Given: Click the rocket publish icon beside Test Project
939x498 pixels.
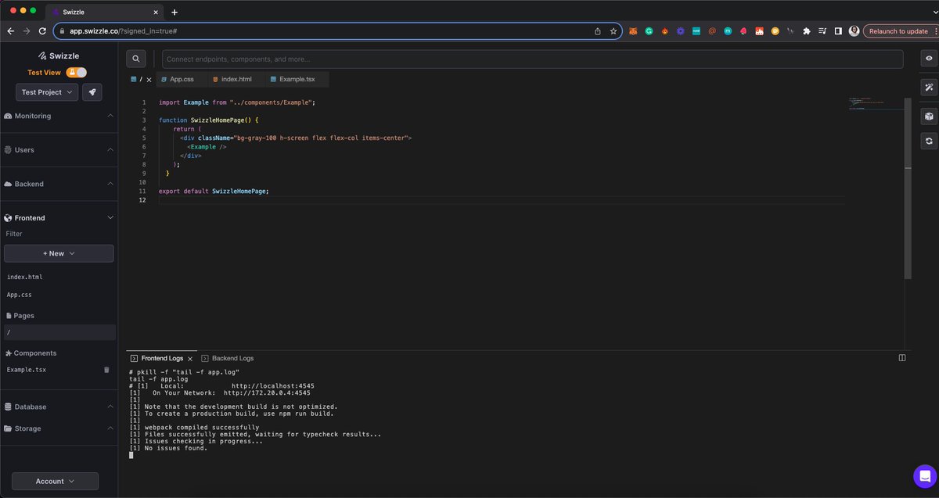Looking at the screenshot, I should pos(92,91).
